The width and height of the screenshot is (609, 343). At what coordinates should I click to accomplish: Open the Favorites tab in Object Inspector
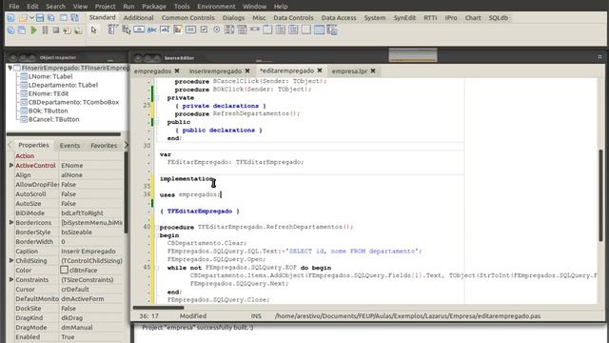pos(104,146)
